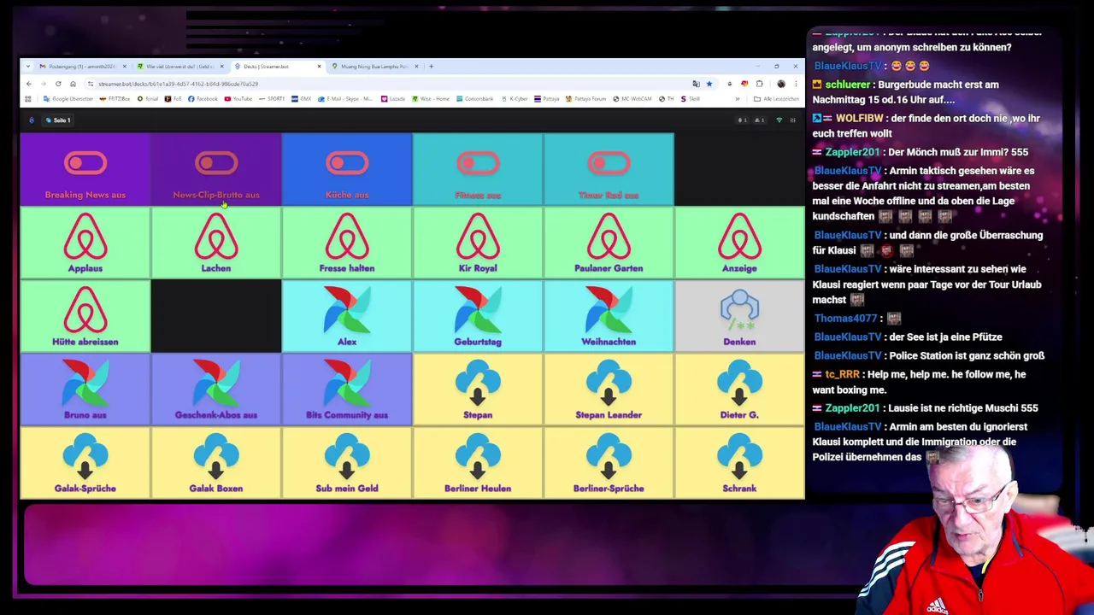1094x615 pixels.
Task: Open the browser extensions puzzle icon
Action: 759,84
